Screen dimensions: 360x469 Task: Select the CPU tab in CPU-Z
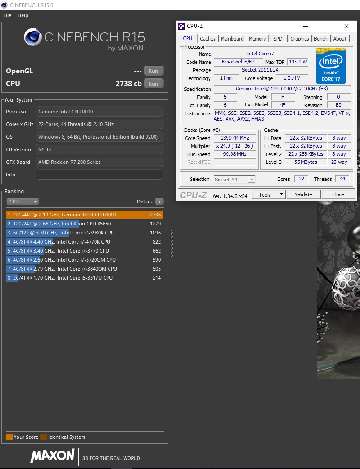188,38
